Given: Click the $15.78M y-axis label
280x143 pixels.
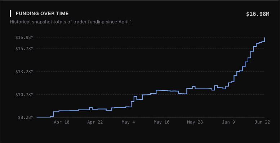Looking at the screenshot, I should tap(25, 48).
